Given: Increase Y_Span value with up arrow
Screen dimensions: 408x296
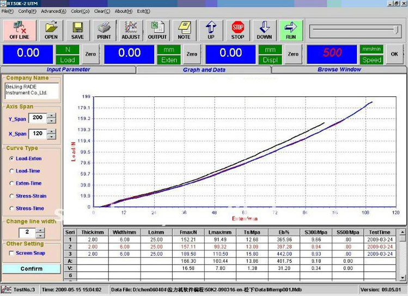Looking at the screenshot, I should point(51,115).
